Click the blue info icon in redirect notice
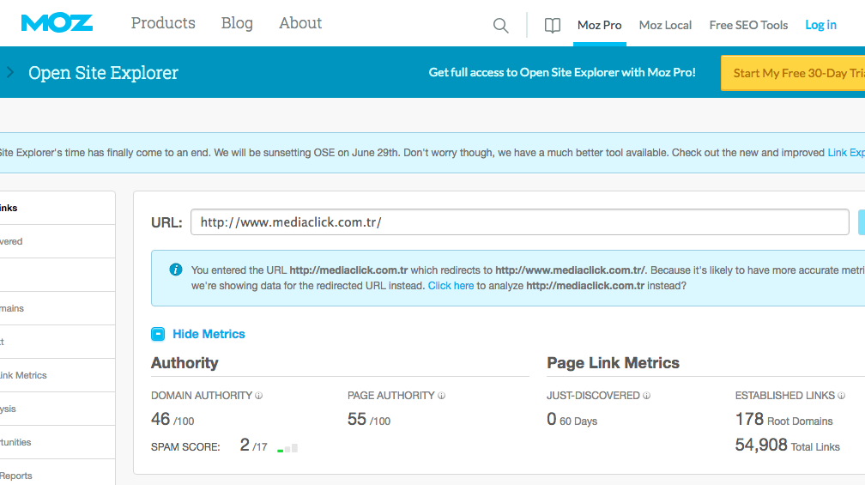The width and height of the screenshot is (865, 485). point(176,270)
